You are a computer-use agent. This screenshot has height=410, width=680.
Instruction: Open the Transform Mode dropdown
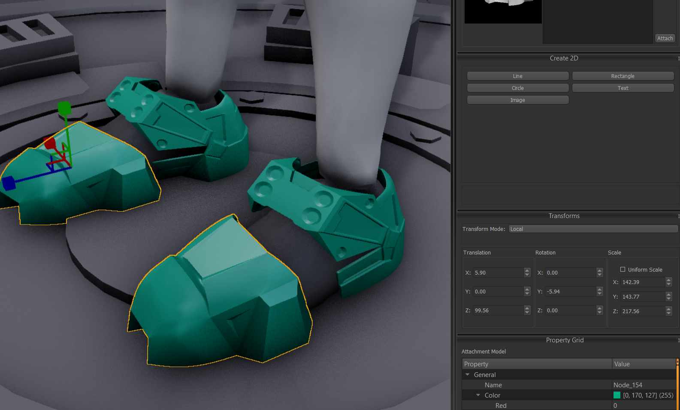tap(593, 229)
